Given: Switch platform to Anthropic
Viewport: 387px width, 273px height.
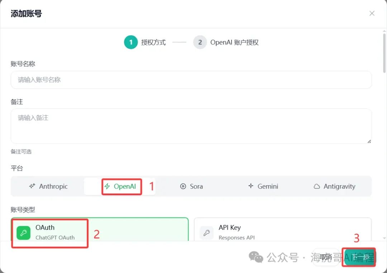Looking at the screenshot, I should click(x=48, y=186).
